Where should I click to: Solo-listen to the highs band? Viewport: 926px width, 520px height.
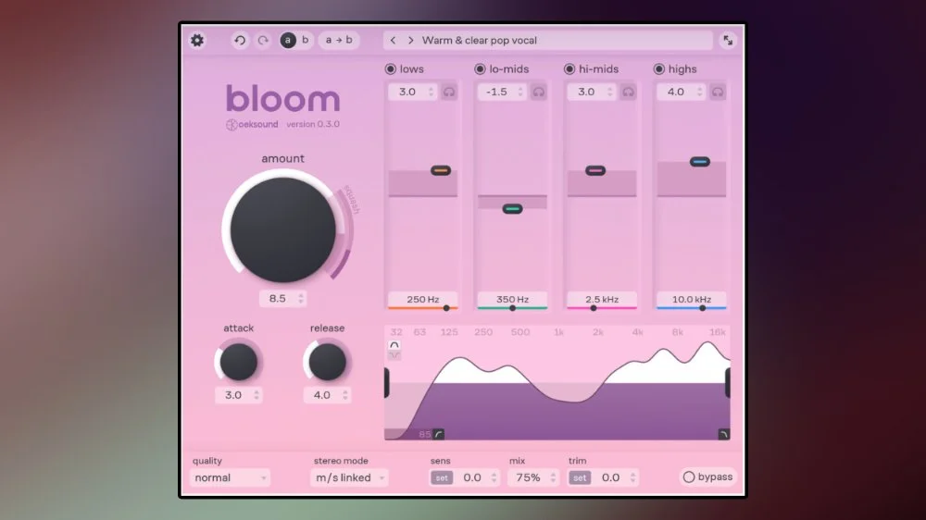(x=718, y=93)
